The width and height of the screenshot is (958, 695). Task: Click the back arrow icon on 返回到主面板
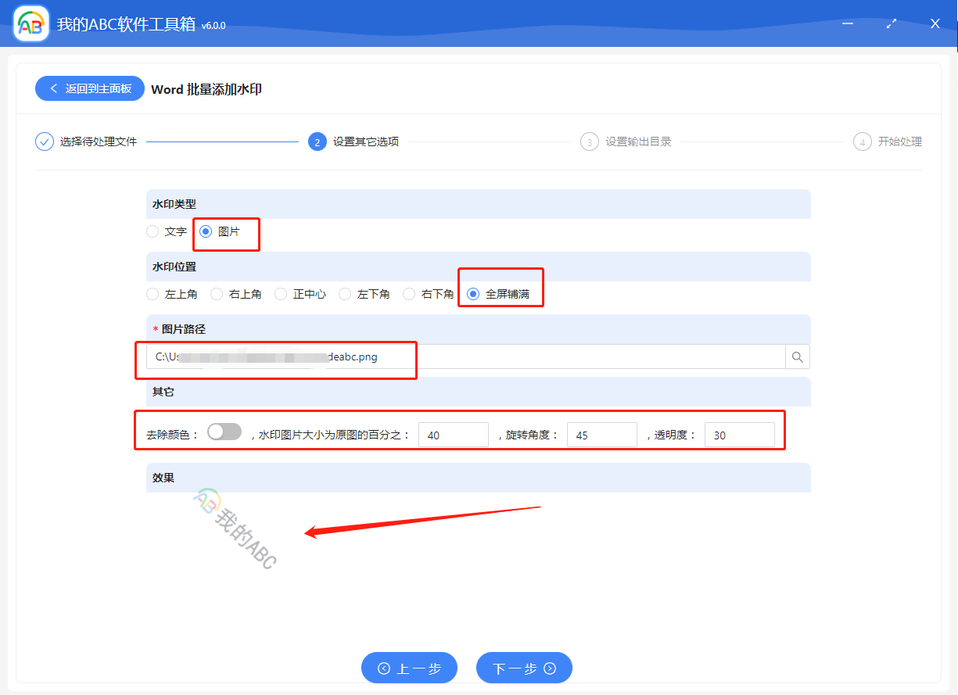[x=54, y=88]
